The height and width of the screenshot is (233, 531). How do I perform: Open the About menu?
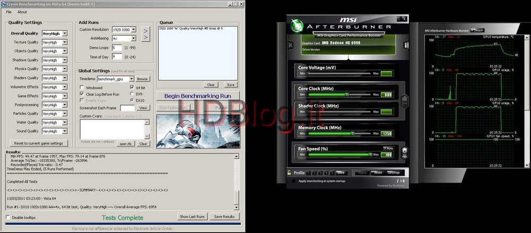[x=22, y=12]
